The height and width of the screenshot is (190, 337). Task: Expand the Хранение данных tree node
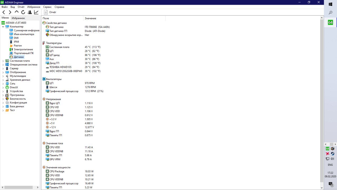tap(3, 80)
